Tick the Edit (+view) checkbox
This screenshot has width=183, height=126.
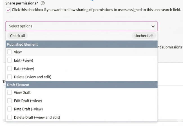tap(10, 60)
